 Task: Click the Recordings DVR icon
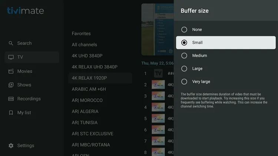pos(11,99)
